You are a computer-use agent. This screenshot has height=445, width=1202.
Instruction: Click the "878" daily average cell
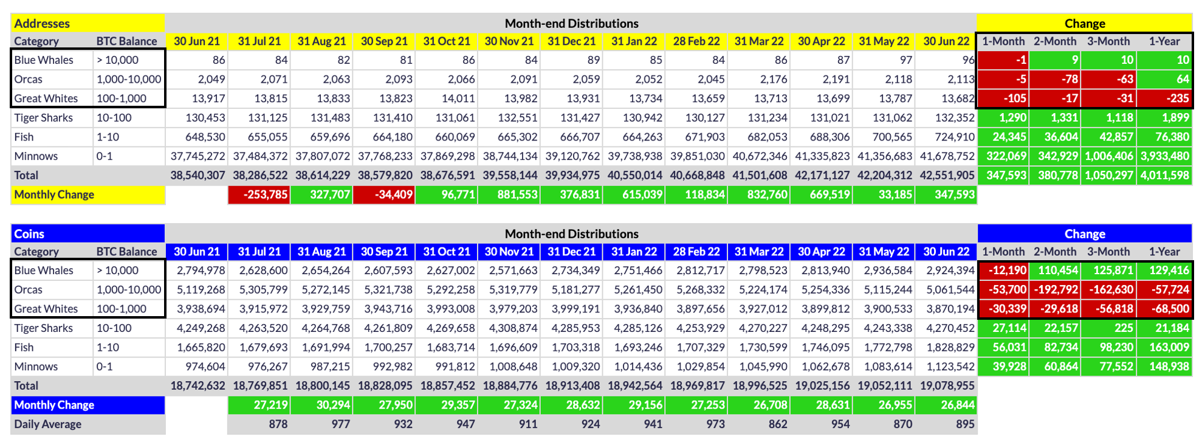click(259, 424)
